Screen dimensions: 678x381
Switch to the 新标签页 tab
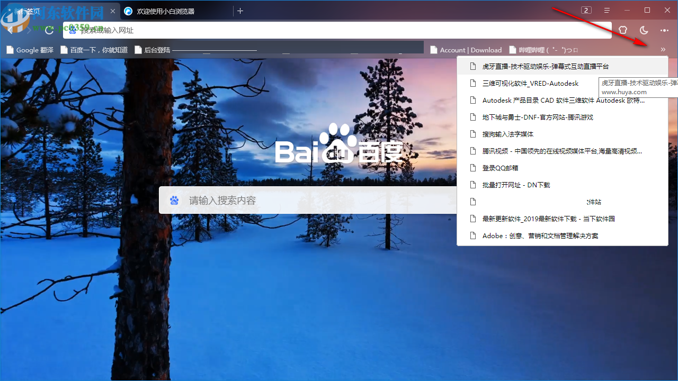(x=58, y=11)
